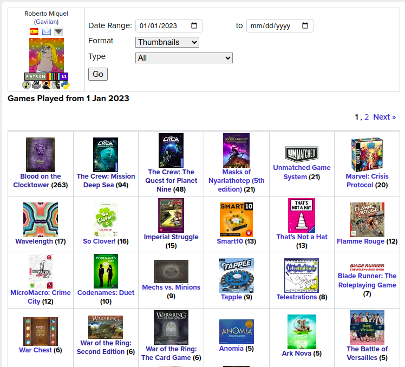This screenshot has width=405, height=367.
Task: Click the GM microbadge
Action: 36,84
